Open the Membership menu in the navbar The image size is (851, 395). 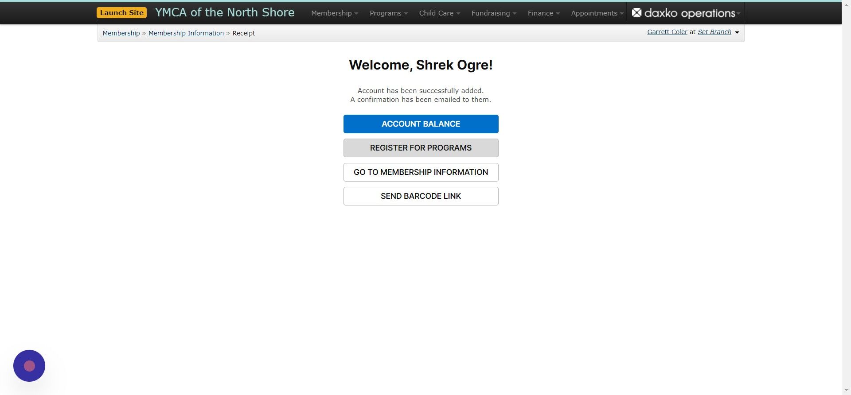[x=335, y=13]
